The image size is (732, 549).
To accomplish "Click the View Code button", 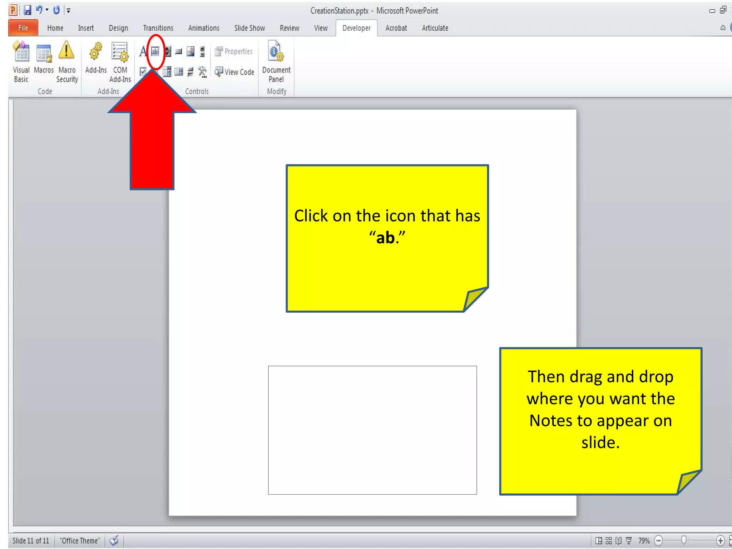I will (234, 72).
